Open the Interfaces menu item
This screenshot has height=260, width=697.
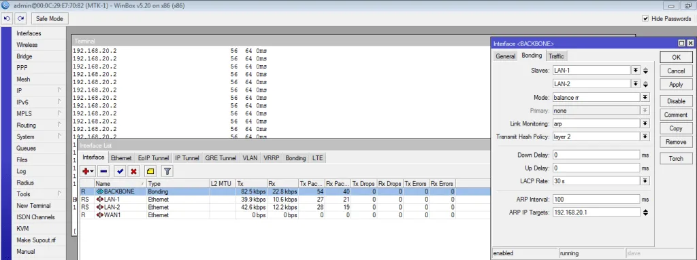[x=29, y=33]
